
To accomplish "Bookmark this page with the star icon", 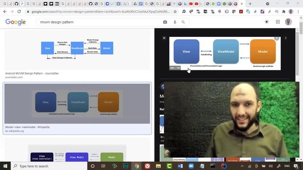I will [175, 11].
